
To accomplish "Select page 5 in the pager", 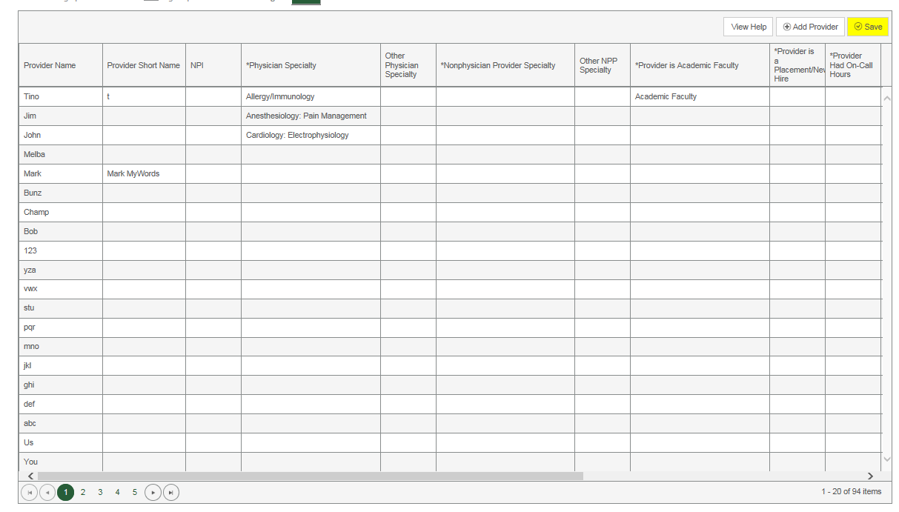I will (135, 492).
